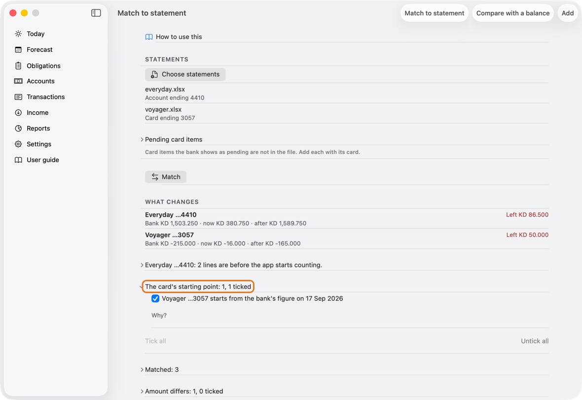The width and height of the screenshot is (582, 400).
Task: Untick Voyager ...3057 starting point checkbox
Action: point(155,299)
